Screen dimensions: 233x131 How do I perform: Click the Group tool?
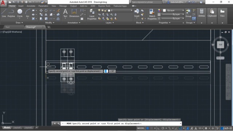click(188, 13)
